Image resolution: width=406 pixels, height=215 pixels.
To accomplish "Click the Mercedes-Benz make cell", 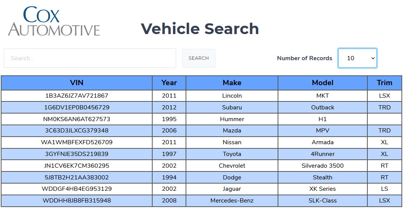I will point(232,201).
